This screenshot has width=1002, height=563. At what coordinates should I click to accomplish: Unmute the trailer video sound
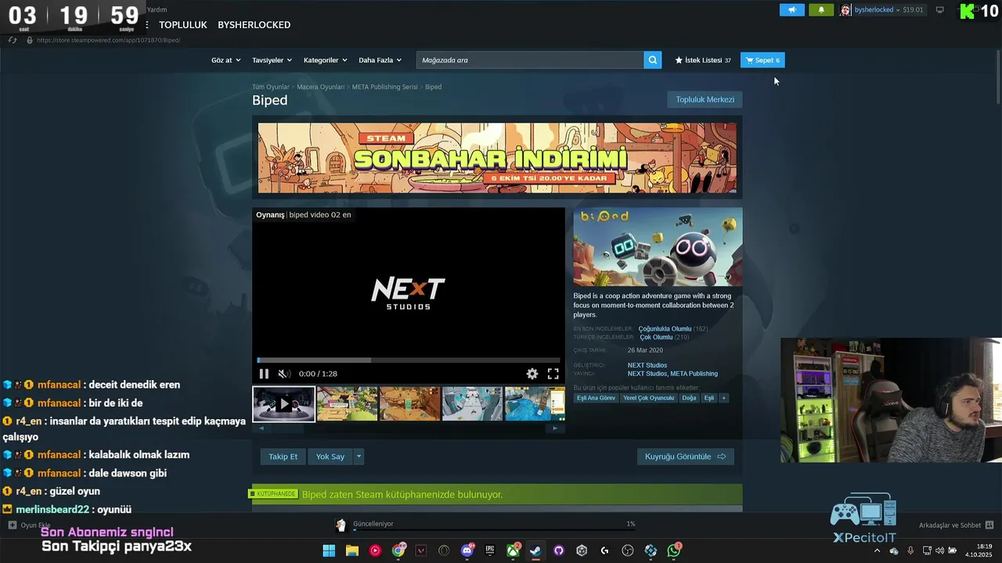click(x=284, y=374)
